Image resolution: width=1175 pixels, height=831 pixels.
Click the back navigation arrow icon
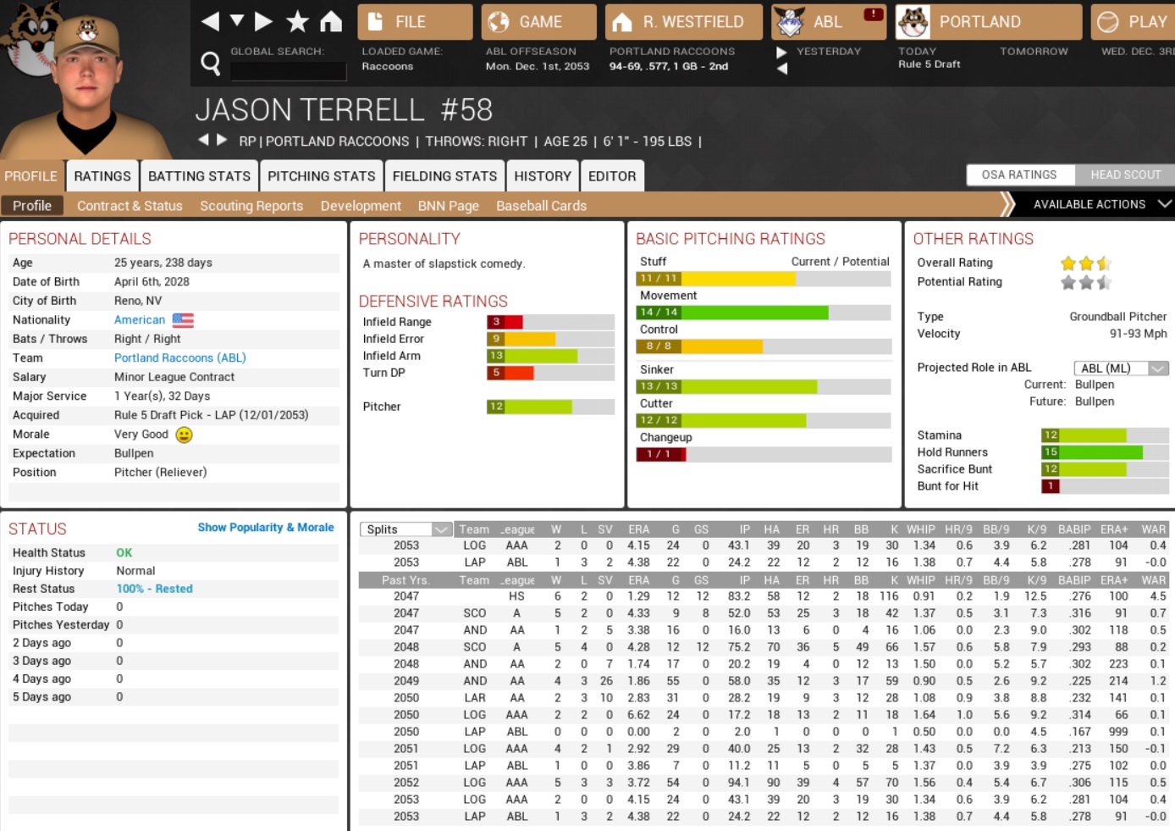(x=211, y=21)
